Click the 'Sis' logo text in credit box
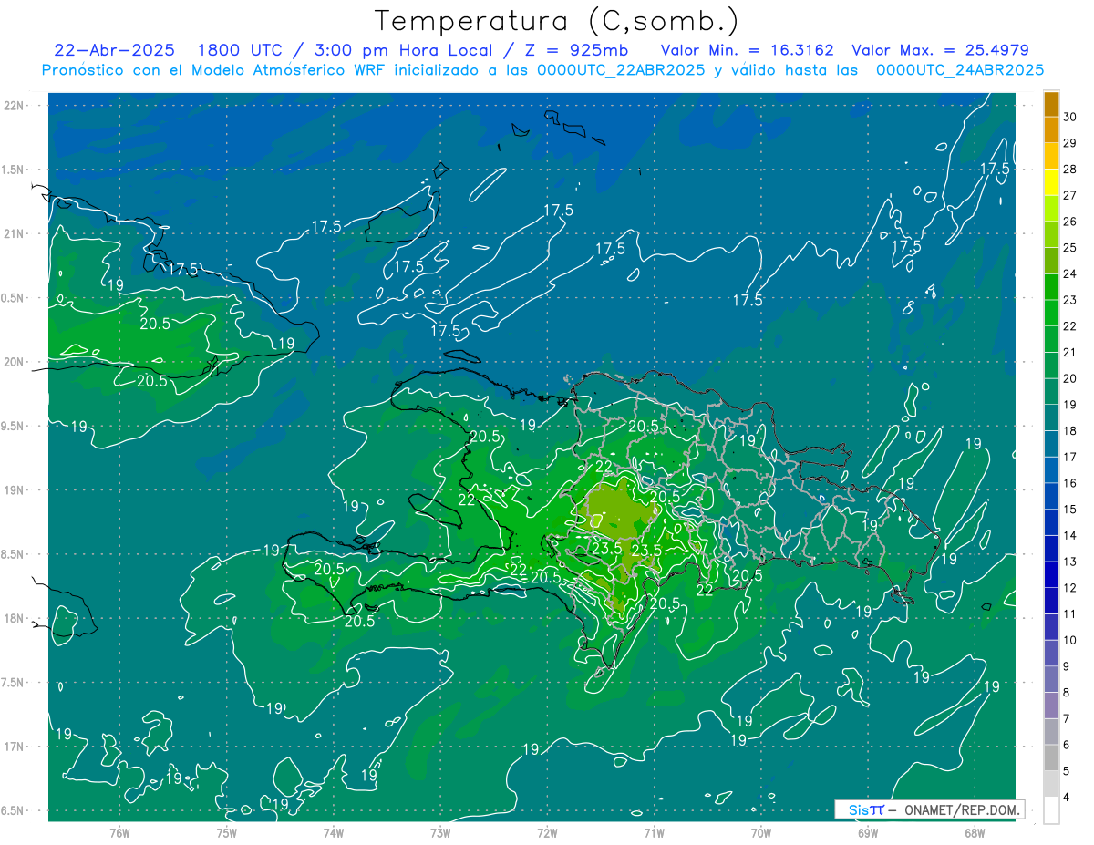 click(858, 809)
